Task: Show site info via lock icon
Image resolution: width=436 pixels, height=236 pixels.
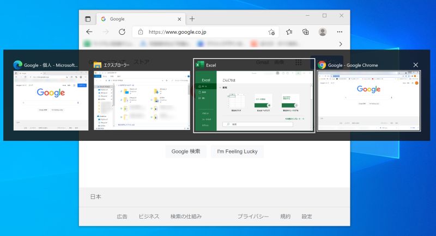Action: click(141, 32)
